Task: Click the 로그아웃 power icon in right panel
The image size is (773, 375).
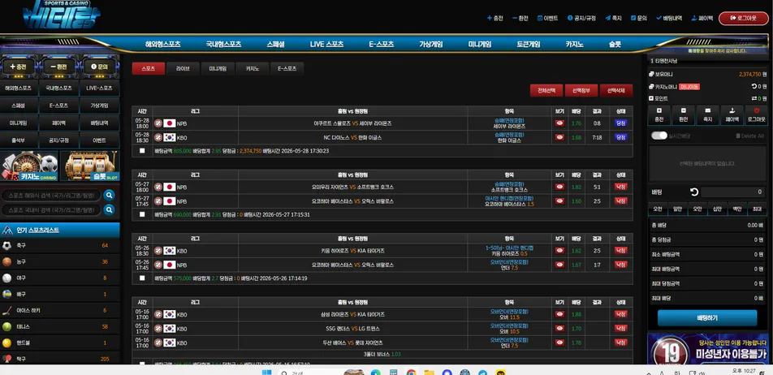Action: click(x=756, y=110)
